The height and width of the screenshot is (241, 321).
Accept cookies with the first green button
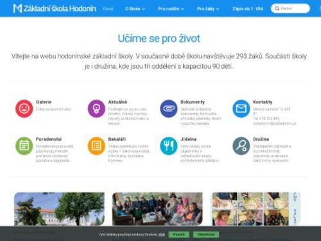point(178,235)
